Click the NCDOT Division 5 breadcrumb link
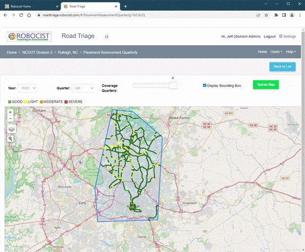The image size is (305, 252). pos(37,52)
